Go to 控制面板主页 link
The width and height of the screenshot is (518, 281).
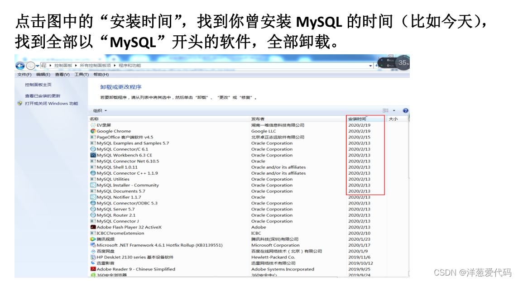tap(38, 85)
